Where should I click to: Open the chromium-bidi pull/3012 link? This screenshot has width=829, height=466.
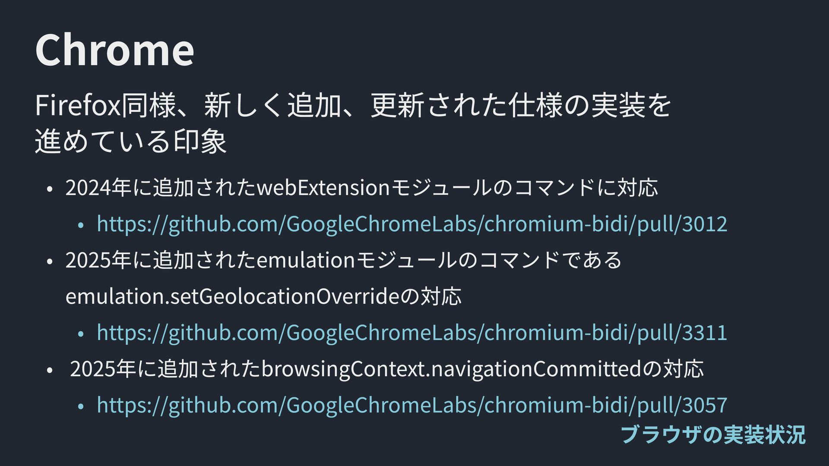coord(412,224)
